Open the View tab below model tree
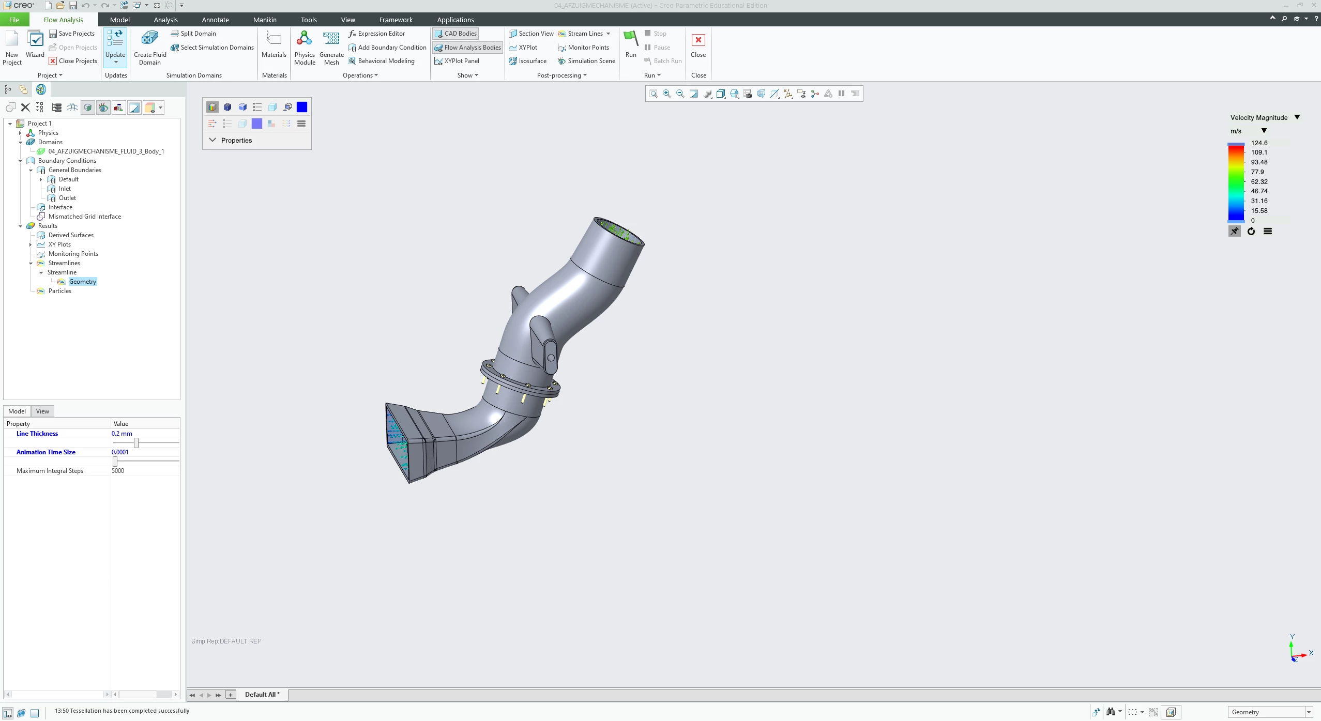The height and width of the screenshot is (721, 1321). coord(42,411)
